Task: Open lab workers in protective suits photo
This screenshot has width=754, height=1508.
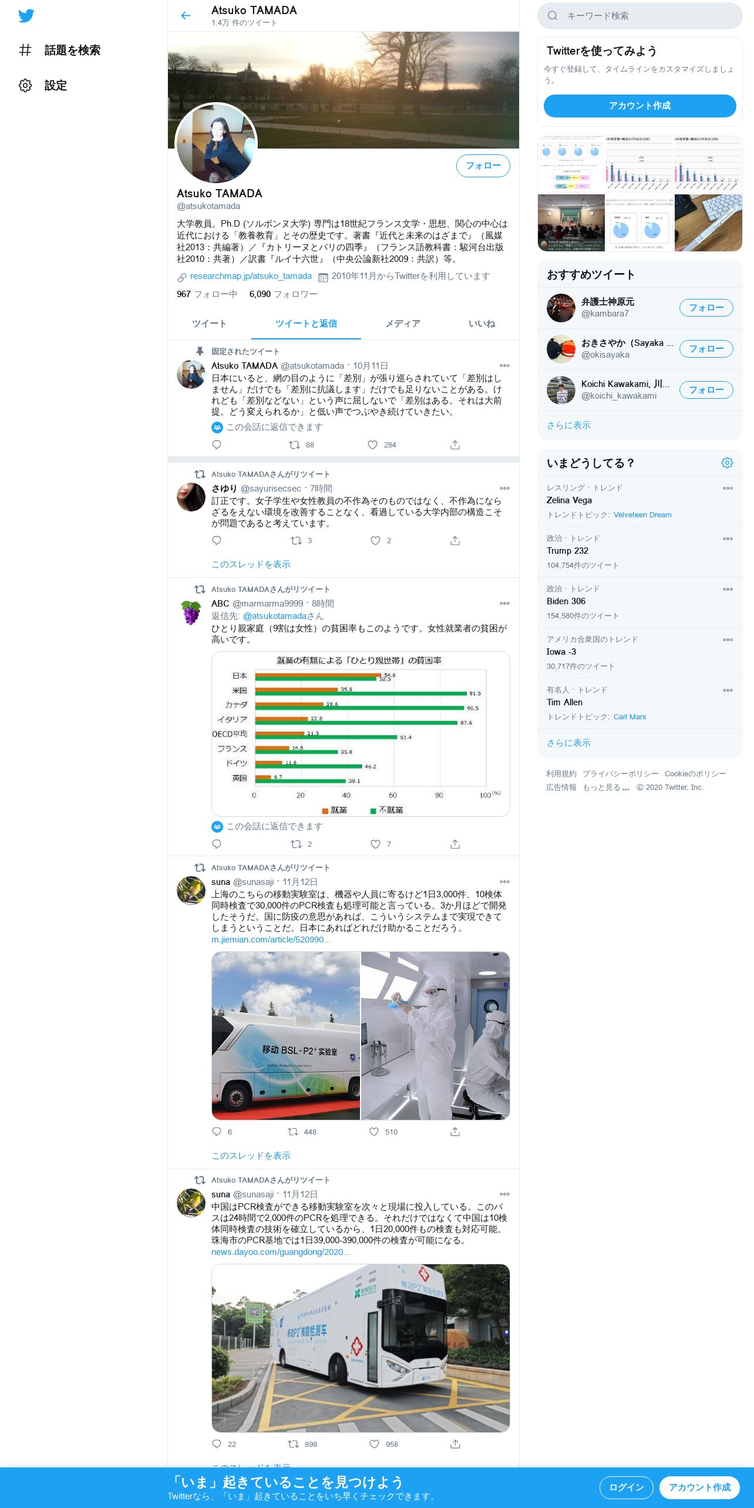Action: (x=435, y=1036)
